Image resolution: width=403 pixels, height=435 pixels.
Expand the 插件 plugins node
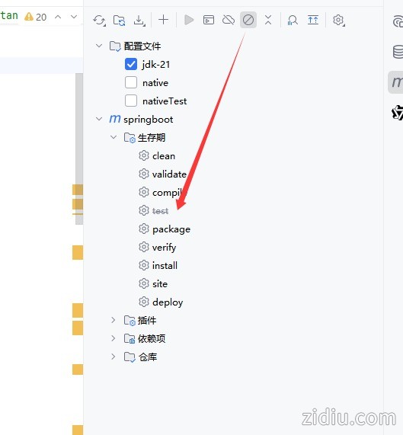point(114,320)
